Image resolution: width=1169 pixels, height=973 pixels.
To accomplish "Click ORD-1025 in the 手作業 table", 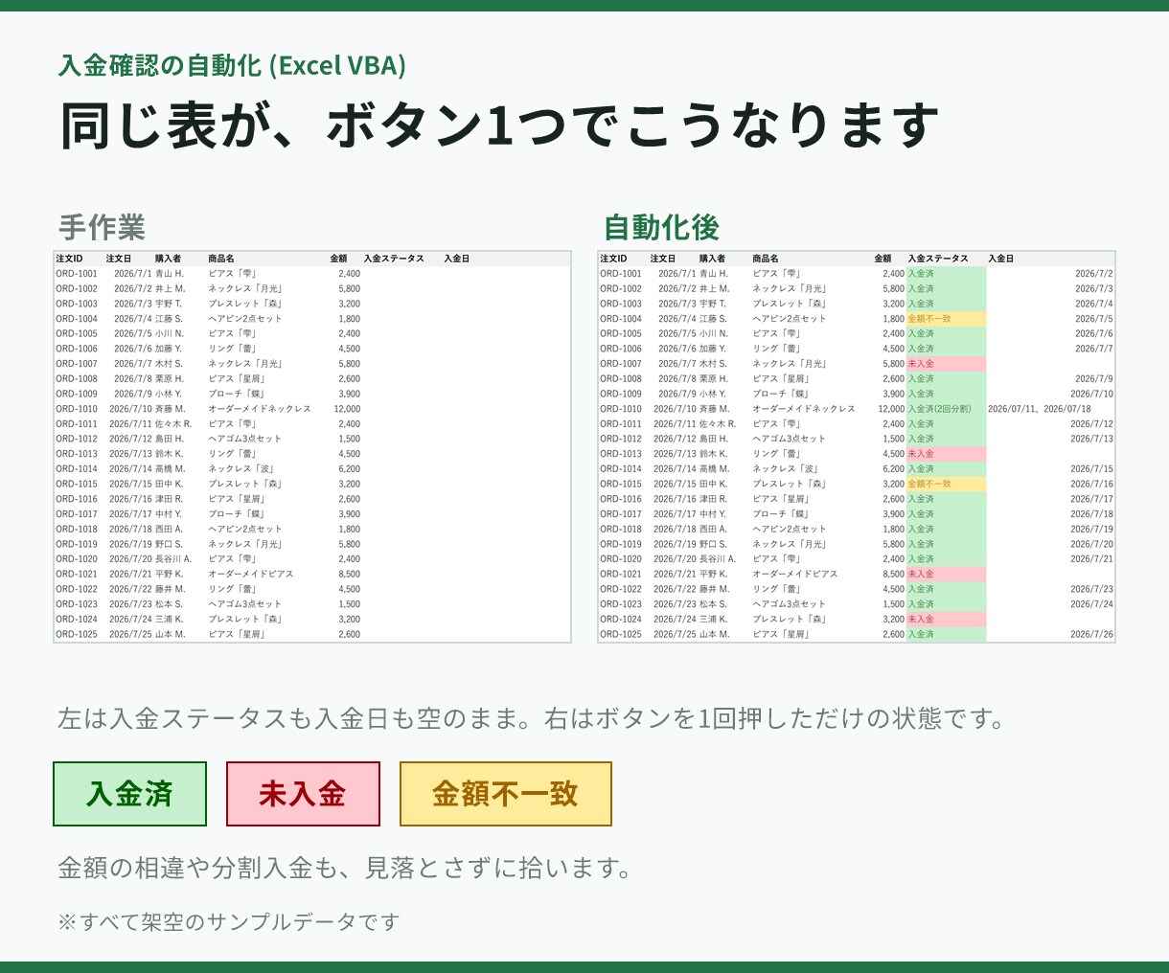I will point(77,634).
